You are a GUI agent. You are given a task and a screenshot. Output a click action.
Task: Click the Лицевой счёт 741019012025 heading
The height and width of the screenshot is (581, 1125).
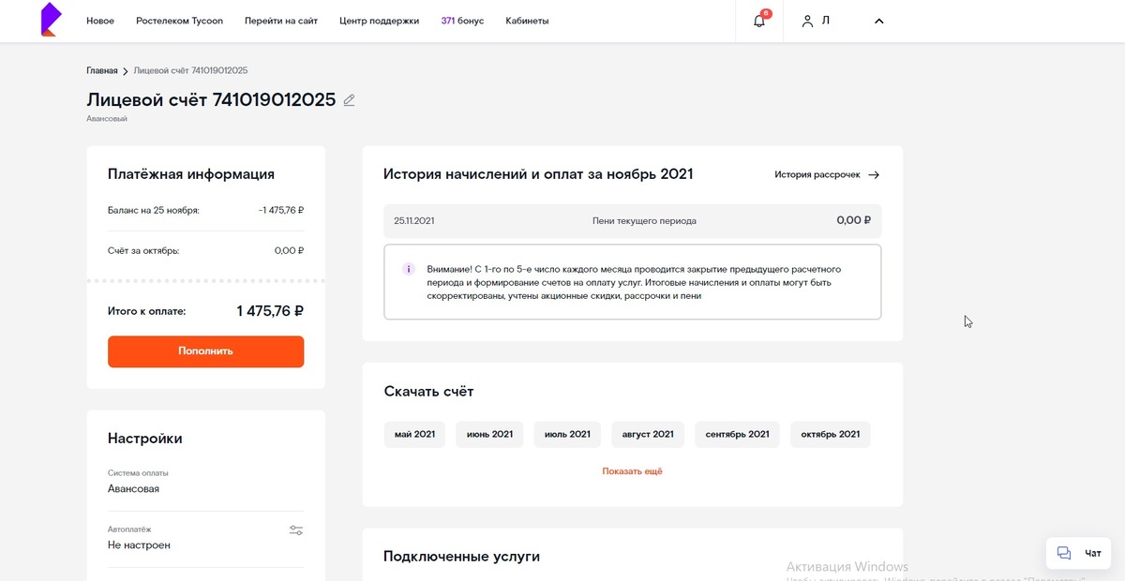click(211, 100)
